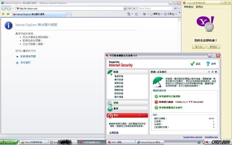
Task: Open the recent pages dropdown arrow
Action: pyautogui.click(x=13, y=8)
